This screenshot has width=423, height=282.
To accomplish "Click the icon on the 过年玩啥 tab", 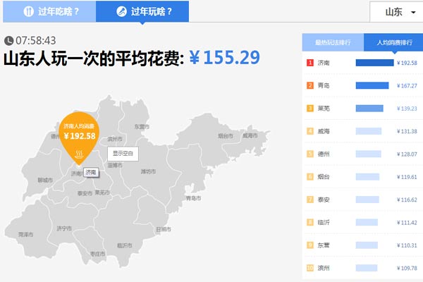I will click(122, 11).
